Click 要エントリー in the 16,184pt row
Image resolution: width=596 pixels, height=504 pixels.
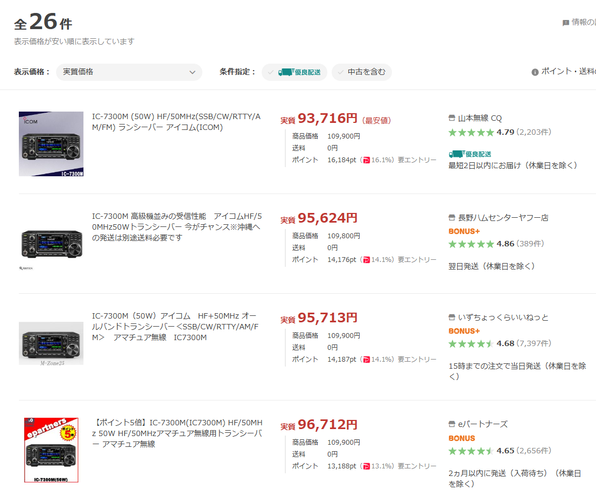[417, 160]
